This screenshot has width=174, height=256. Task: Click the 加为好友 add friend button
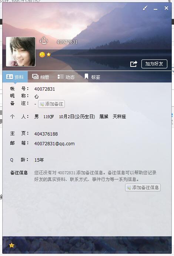(154, 64)
